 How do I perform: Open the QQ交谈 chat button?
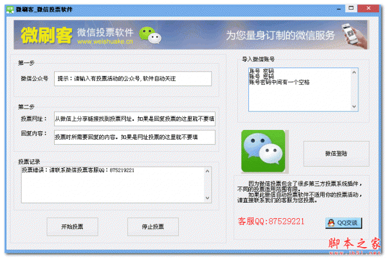tap(344, 223)
